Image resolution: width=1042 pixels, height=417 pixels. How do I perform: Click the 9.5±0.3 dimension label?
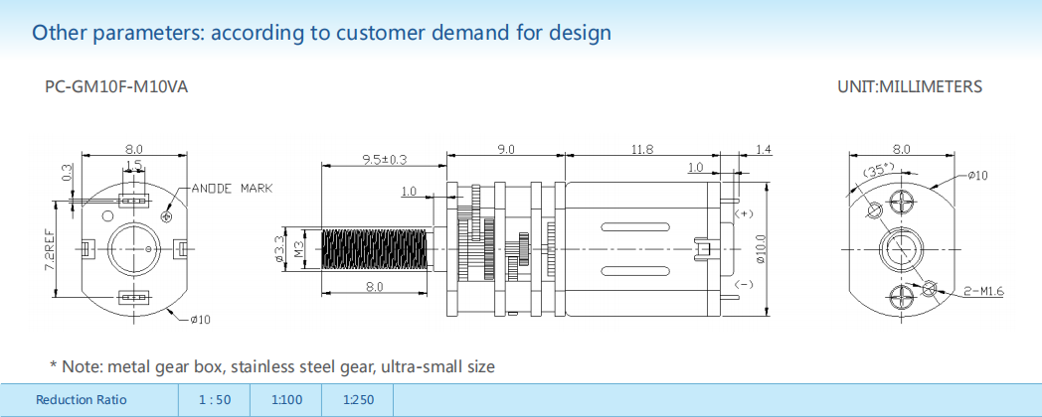point(385,159)
